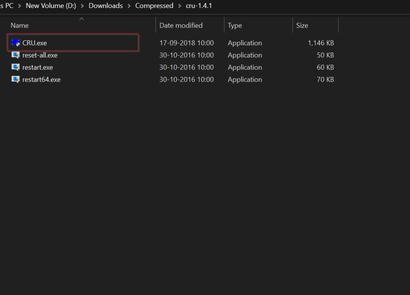Click Application type in restart.exe row
The height and width of the screenshot is (295, 410).
click(x=245, y=67)
